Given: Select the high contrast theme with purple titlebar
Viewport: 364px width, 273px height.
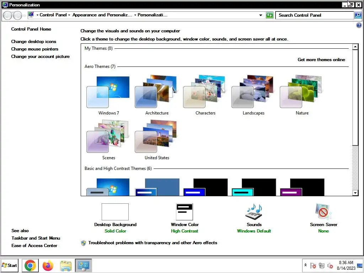Looking at the screenshot, I should tap(302, 187).
